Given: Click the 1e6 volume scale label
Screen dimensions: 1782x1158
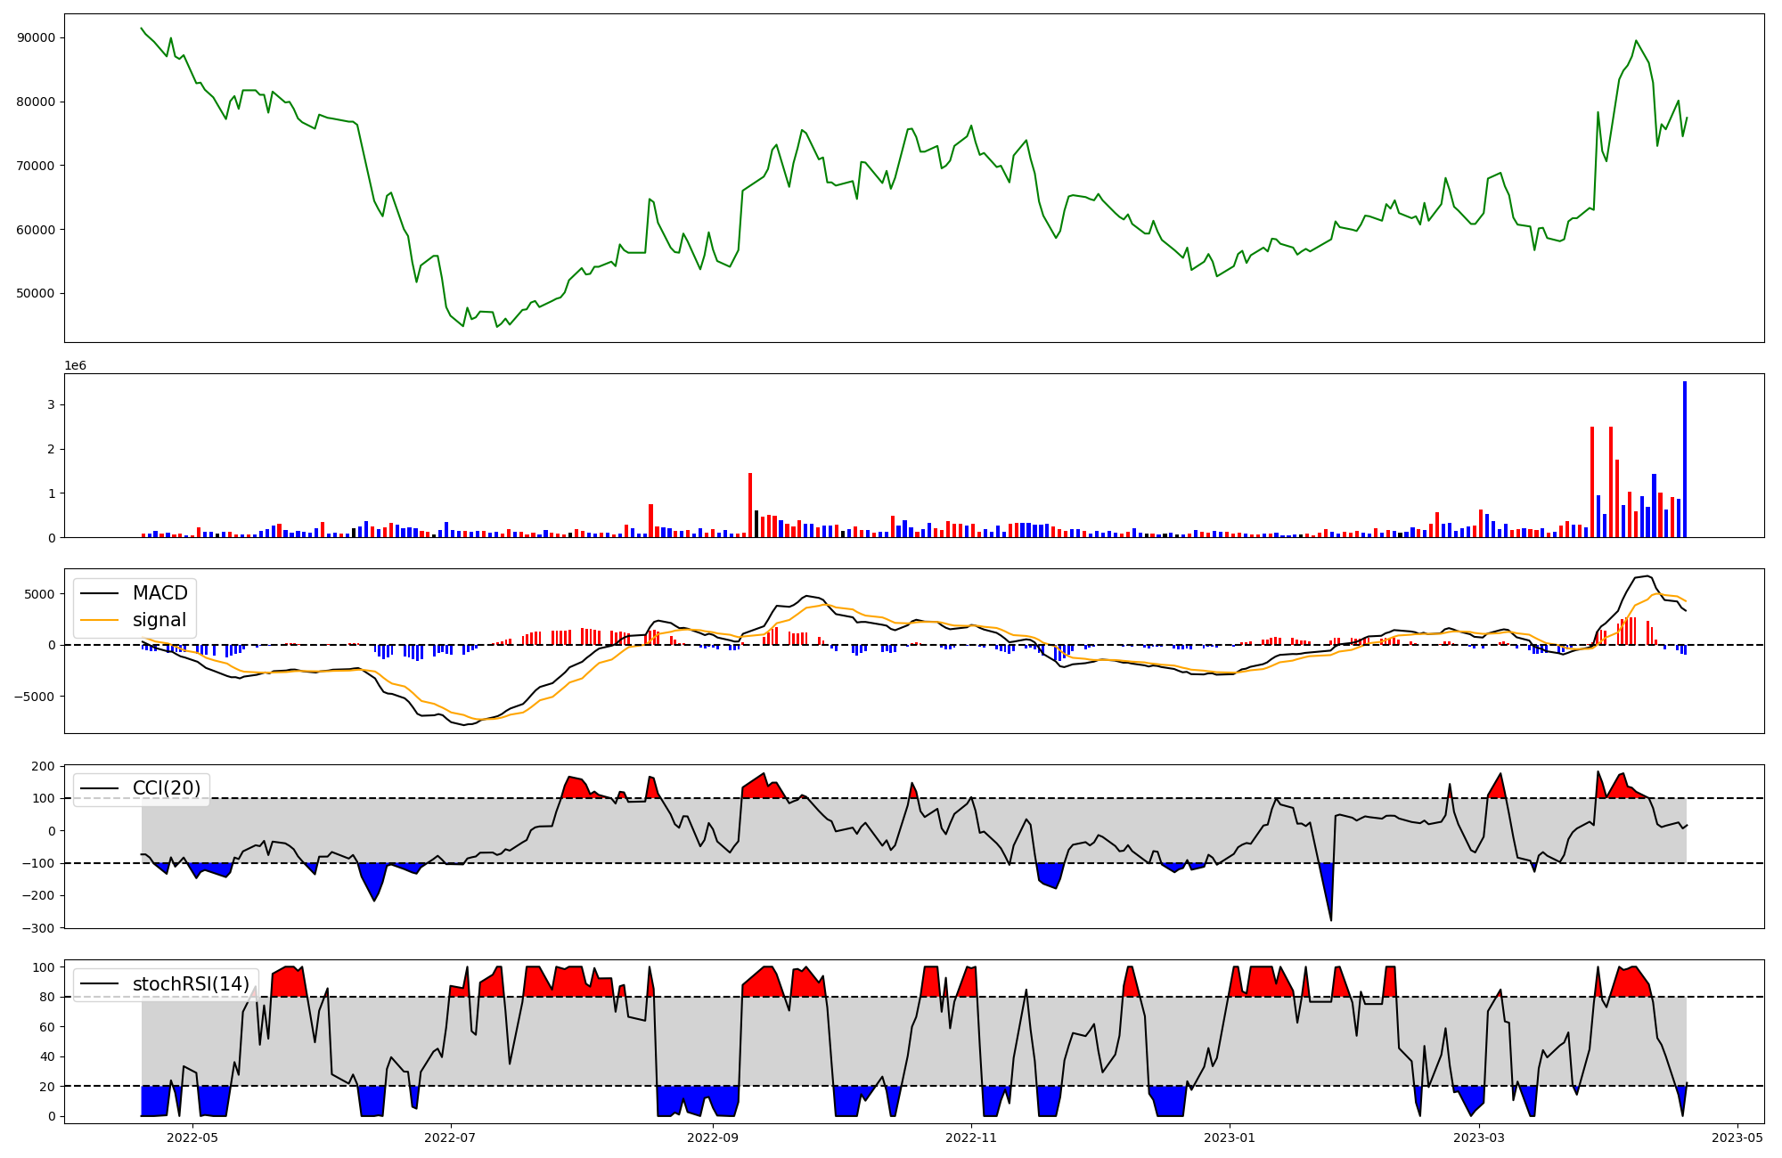Looking at the screenshot, I should click(x=75, y=365).
